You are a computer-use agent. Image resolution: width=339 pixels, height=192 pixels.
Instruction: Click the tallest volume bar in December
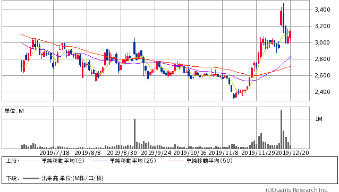281,129
